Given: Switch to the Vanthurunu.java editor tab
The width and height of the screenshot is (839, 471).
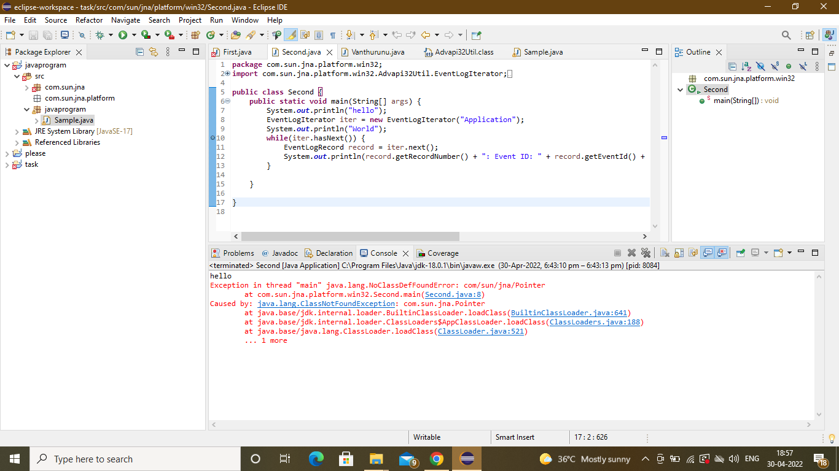Looking at the screenshot, I should pos(378,52).
